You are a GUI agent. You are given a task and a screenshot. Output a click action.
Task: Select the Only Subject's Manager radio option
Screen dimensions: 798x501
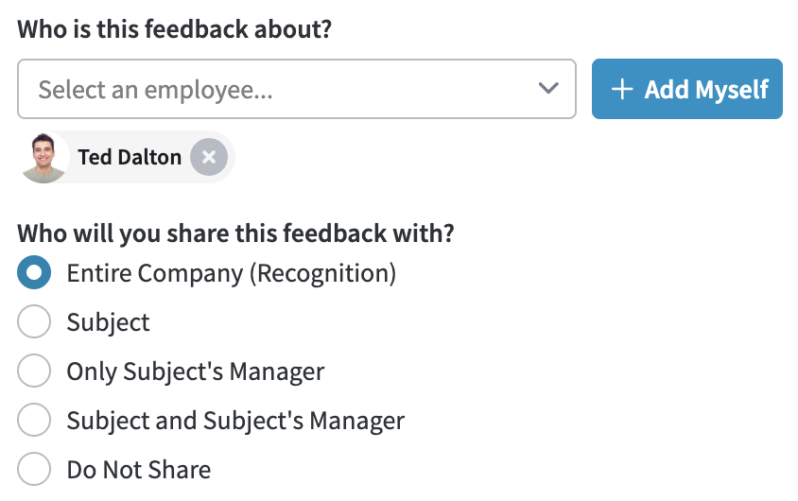(34, 371)
